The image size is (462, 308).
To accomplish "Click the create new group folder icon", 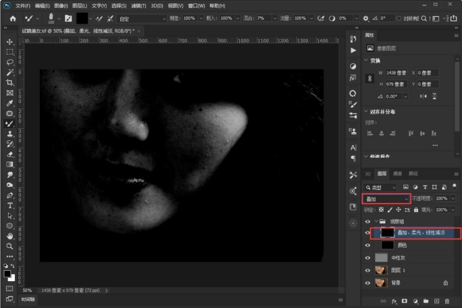I will pos(426,301).
